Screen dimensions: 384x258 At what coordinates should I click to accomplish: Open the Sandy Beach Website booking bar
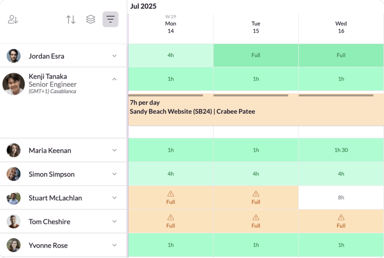(256, 111)
